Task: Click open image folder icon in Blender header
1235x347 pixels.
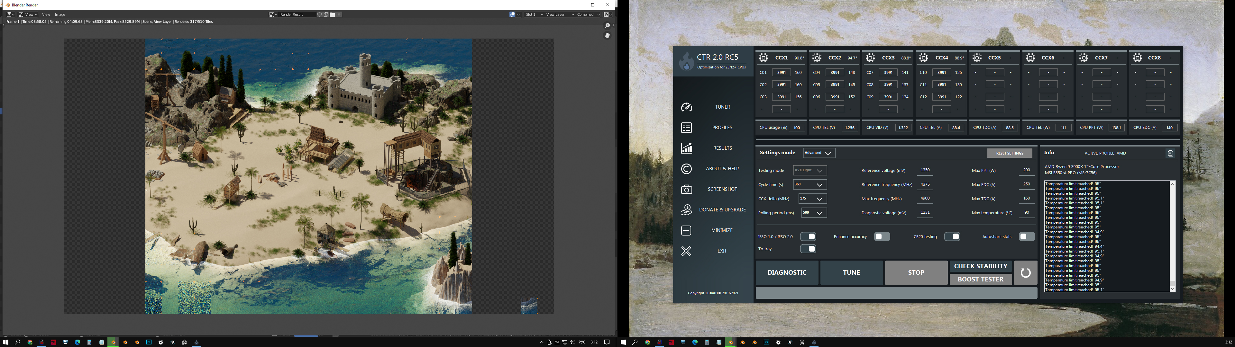Action: coord(332,14)
